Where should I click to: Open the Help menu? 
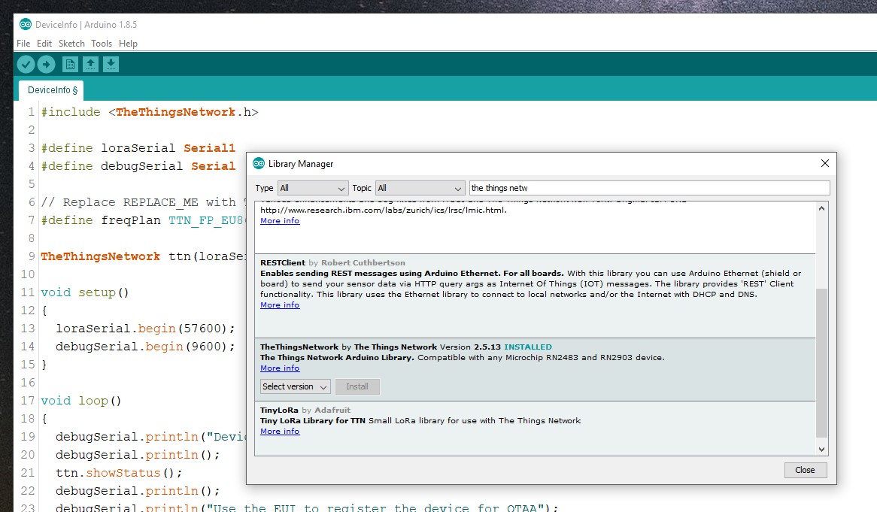point(128,44)
